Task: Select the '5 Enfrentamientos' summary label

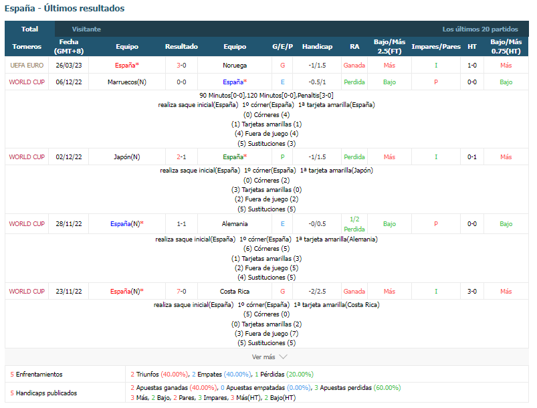Action: (36, 374)
